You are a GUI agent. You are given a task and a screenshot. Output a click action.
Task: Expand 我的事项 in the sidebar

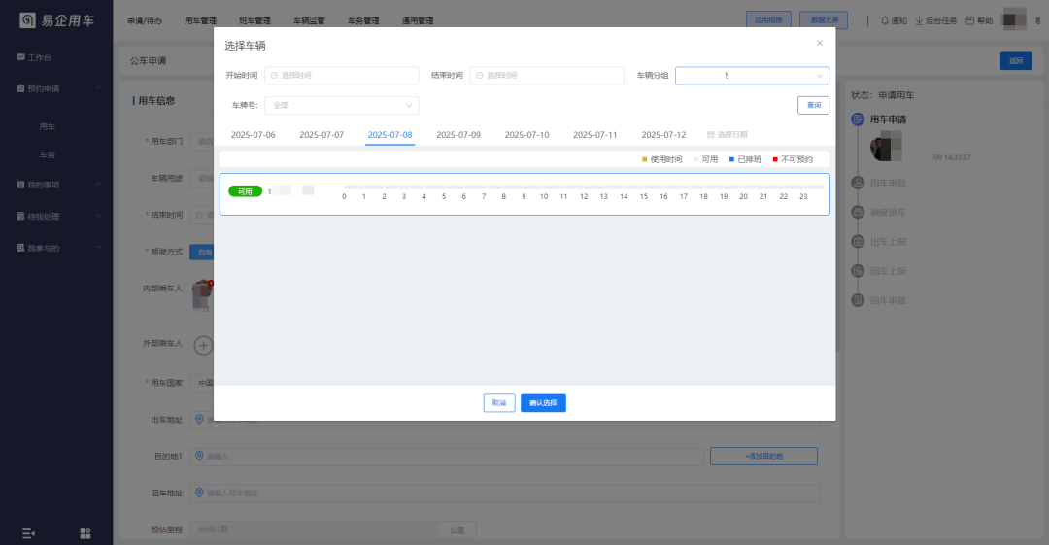click(56, 185)
